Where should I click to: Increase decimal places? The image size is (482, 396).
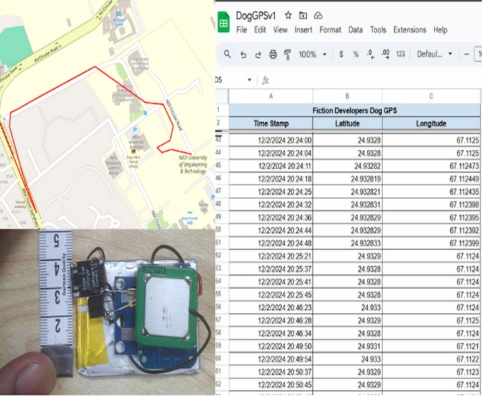(385, 54)
